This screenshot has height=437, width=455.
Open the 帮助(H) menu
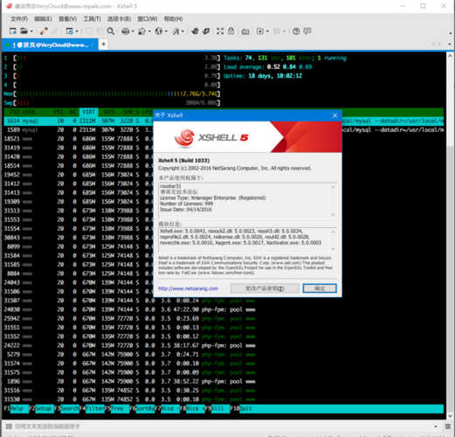point(173,18)
